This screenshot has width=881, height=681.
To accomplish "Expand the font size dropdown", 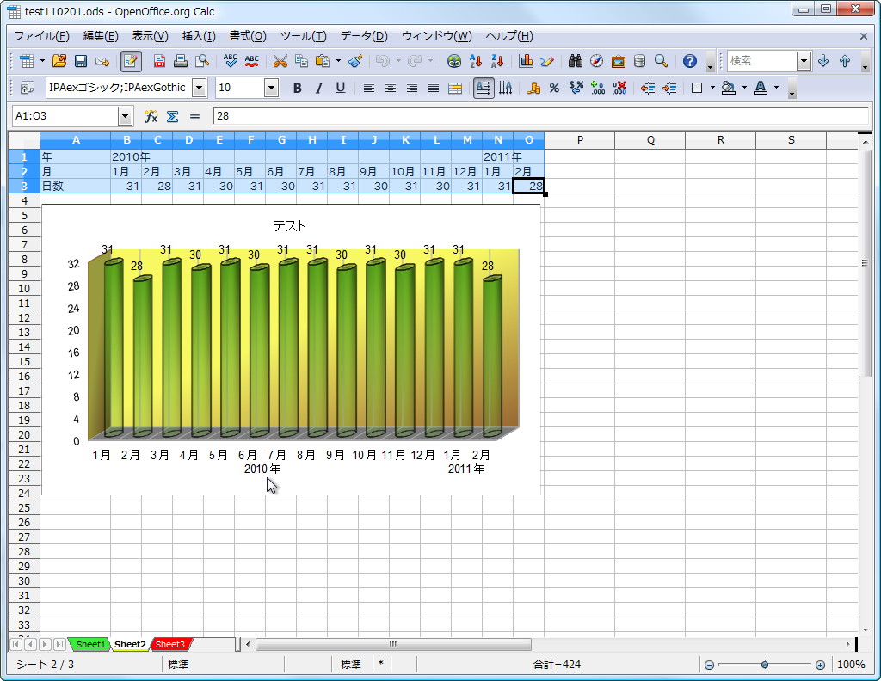I will tap(271, 89).
